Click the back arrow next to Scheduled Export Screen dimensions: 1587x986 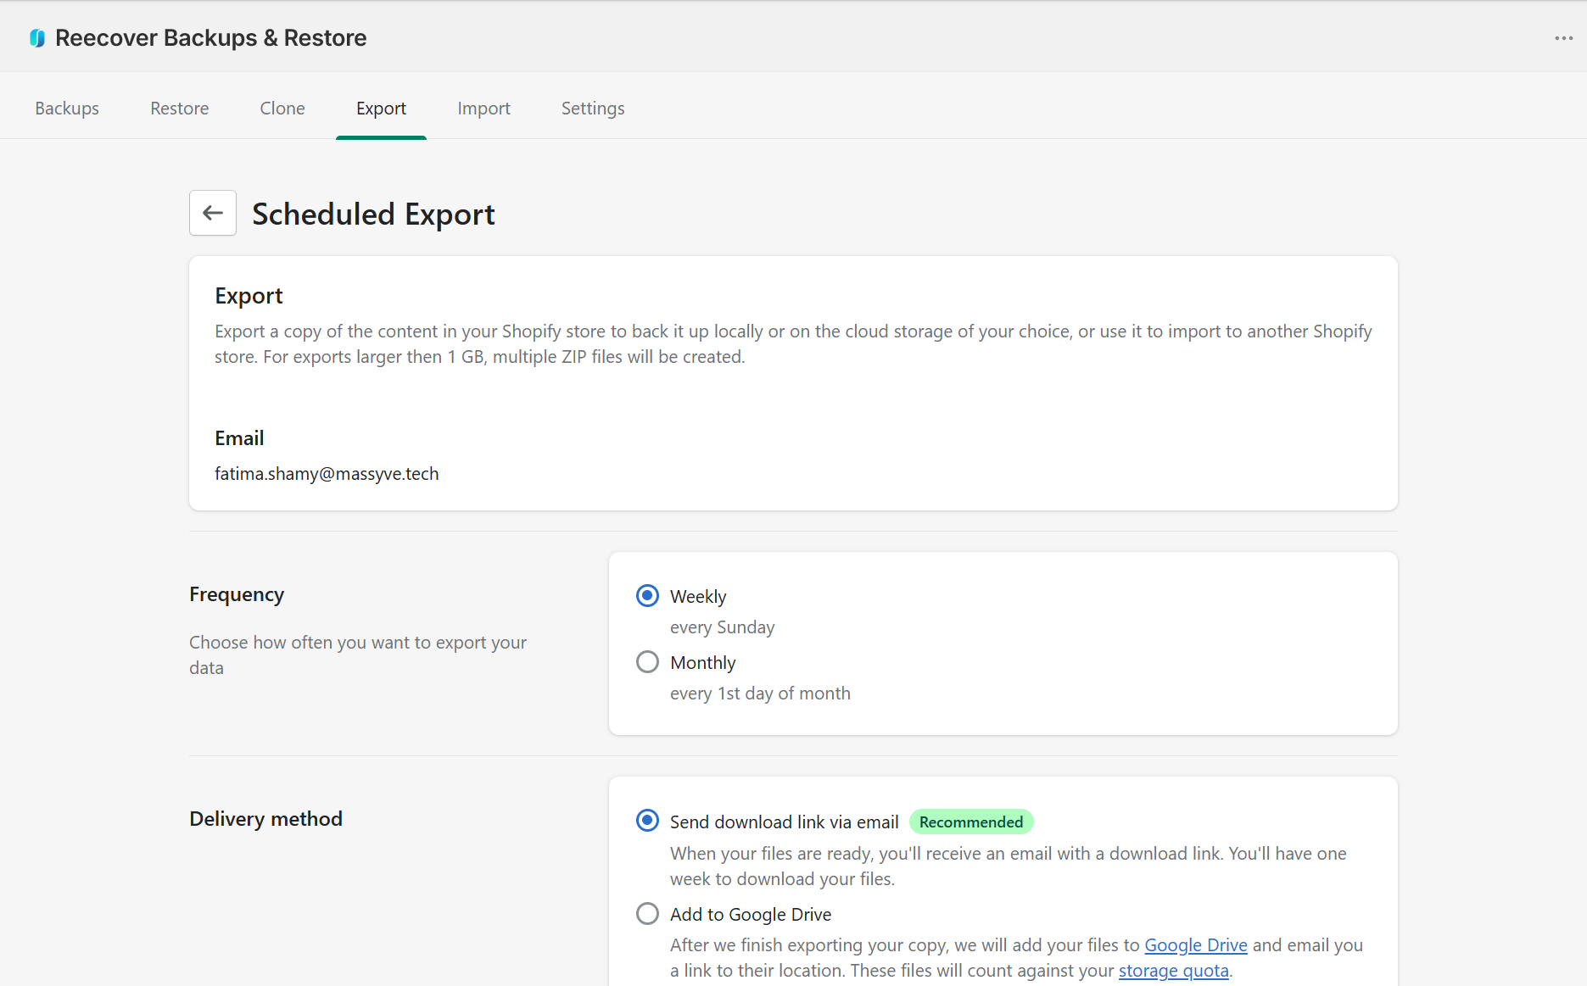[x=213, y=213]
